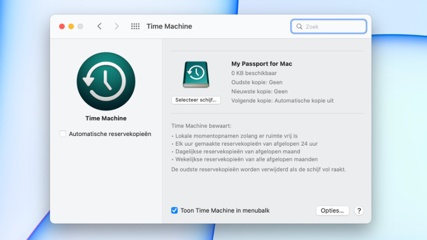Click the large Time Machine logo
Viewport: 427px width, 240px height.
point(106,81)
